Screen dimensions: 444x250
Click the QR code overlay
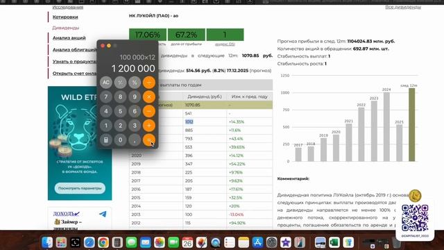pyautogui.click(x=415, y=217)
